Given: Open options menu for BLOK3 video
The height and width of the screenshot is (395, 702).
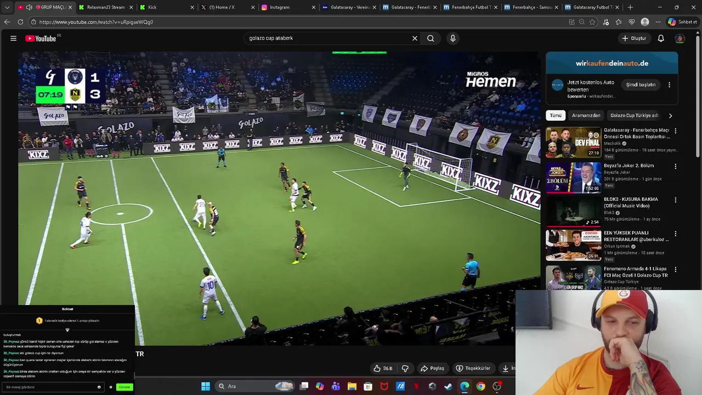Looking at the screenshot, I should coord(675,200).
